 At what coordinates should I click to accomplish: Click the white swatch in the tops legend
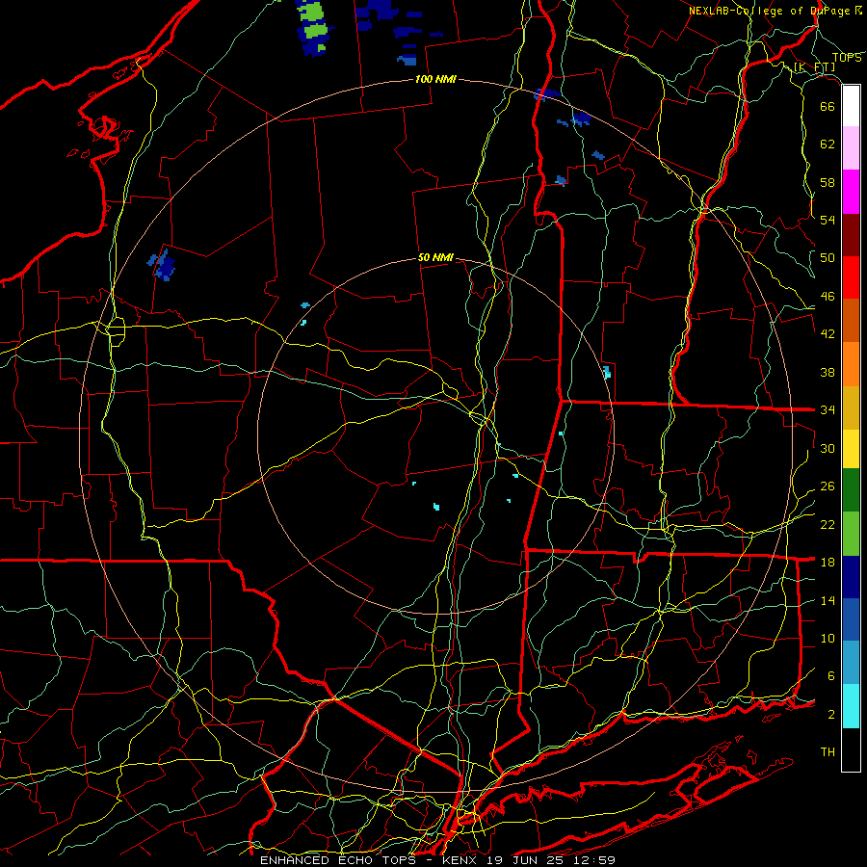click(x=851, y=106)
